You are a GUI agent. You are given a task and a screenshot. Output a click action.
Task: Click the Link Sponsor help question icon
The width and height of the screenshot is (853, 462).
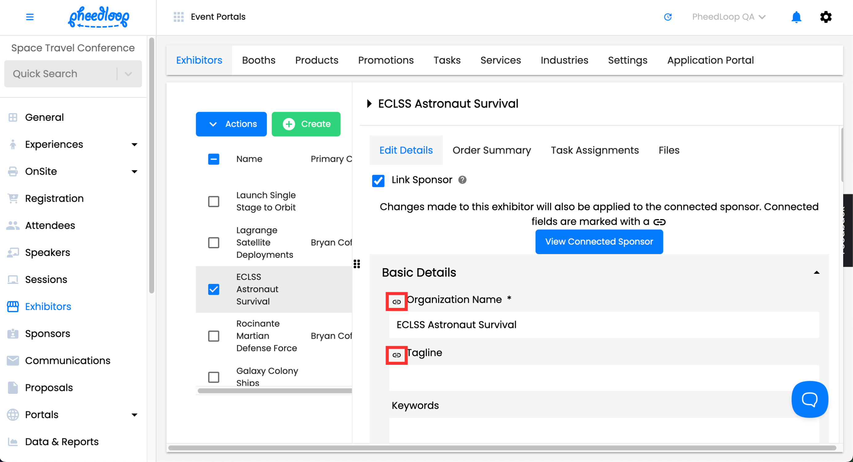[x=462, y=180]
